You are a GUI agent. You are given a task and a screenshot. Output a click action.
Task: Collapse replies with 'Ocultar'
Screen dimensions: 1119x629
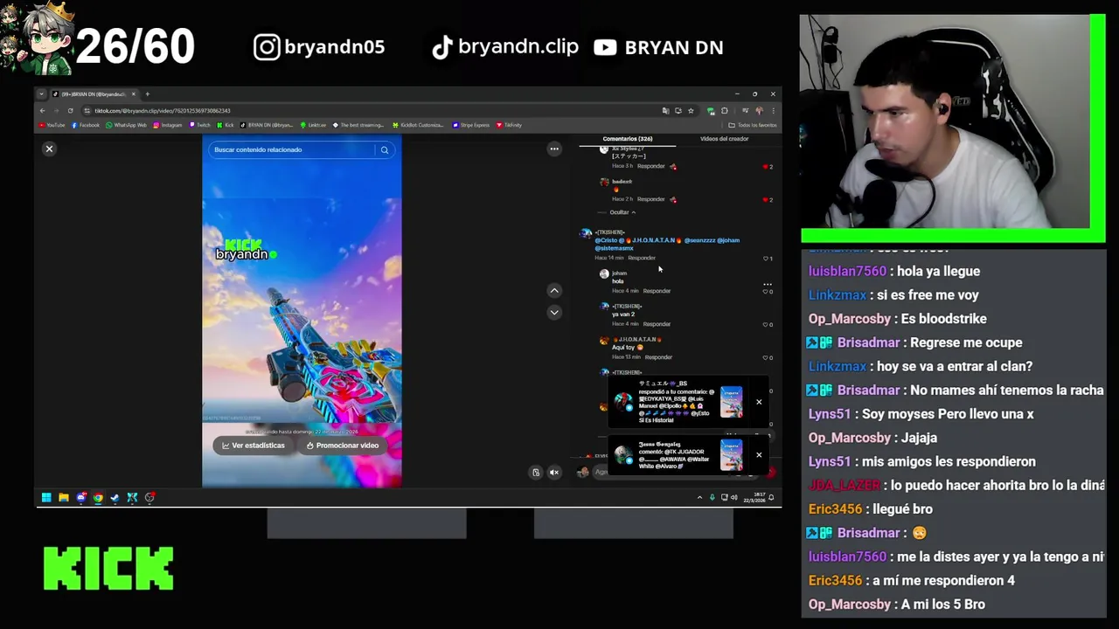(x=622, y=212)
